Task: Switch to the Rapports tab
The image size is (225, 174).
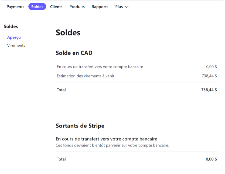Action: pos(100,7)
